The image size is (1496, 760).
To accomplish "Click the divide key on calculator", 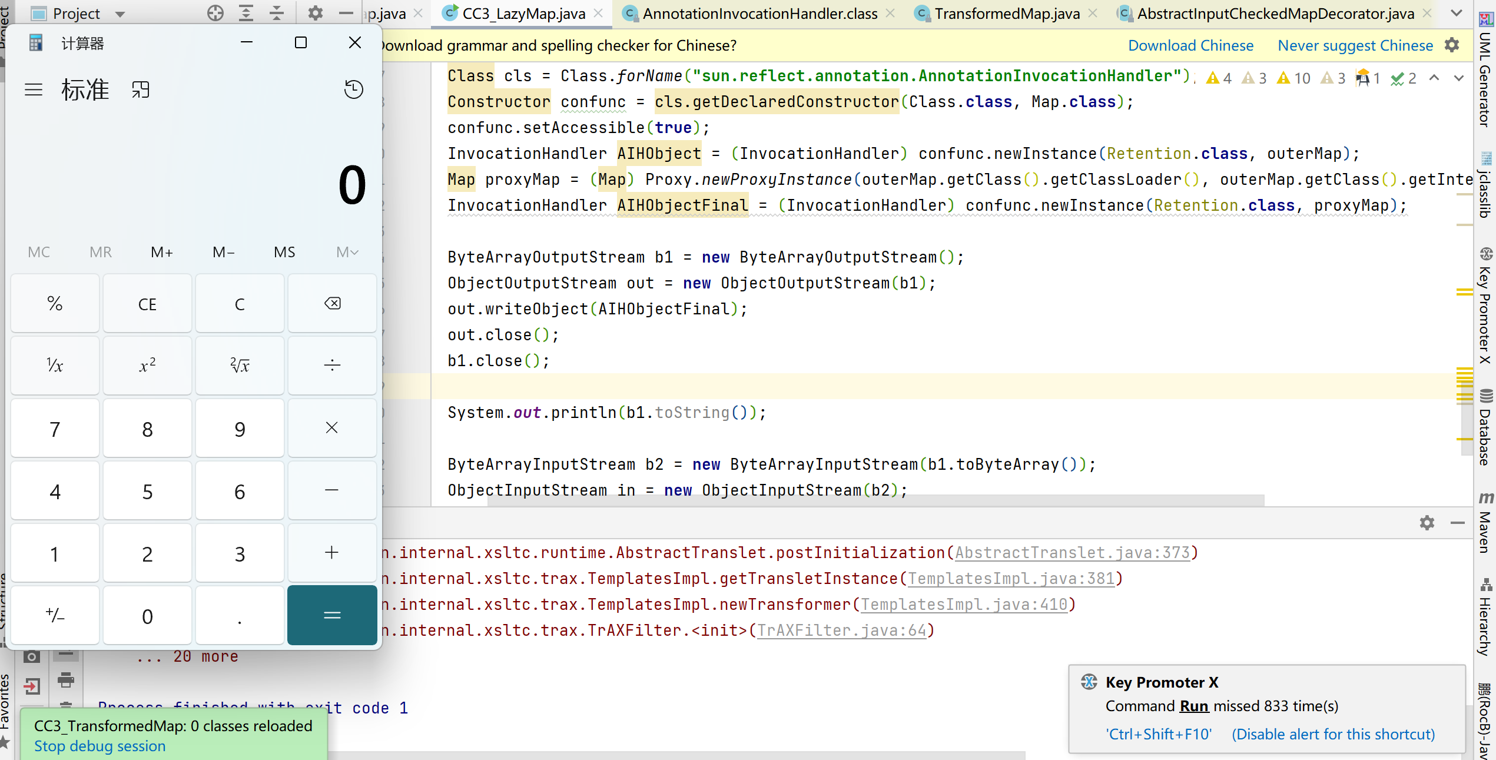I will click(332, 366).
